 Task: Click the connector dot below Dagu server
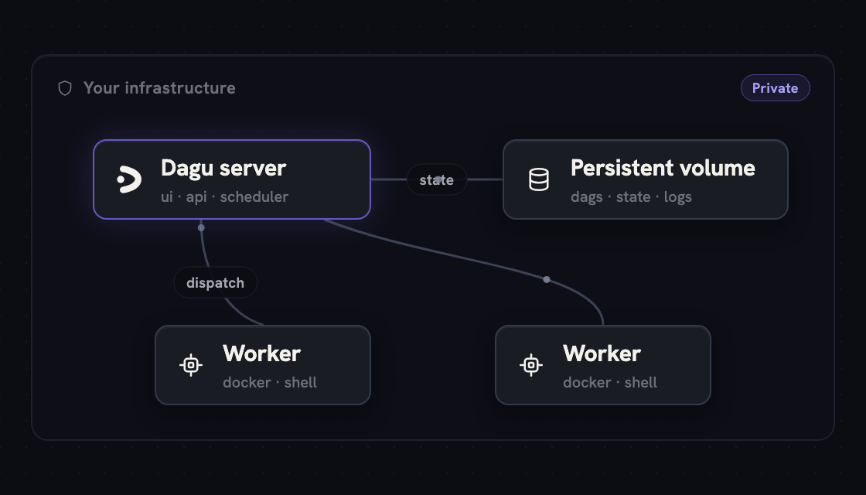(201, 227)
